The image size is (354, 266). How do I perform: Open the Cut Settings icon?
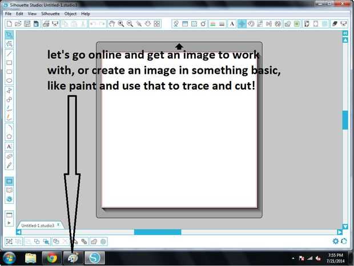(335, 24)
